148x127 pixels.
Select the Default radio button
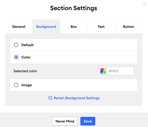[16, 45]
